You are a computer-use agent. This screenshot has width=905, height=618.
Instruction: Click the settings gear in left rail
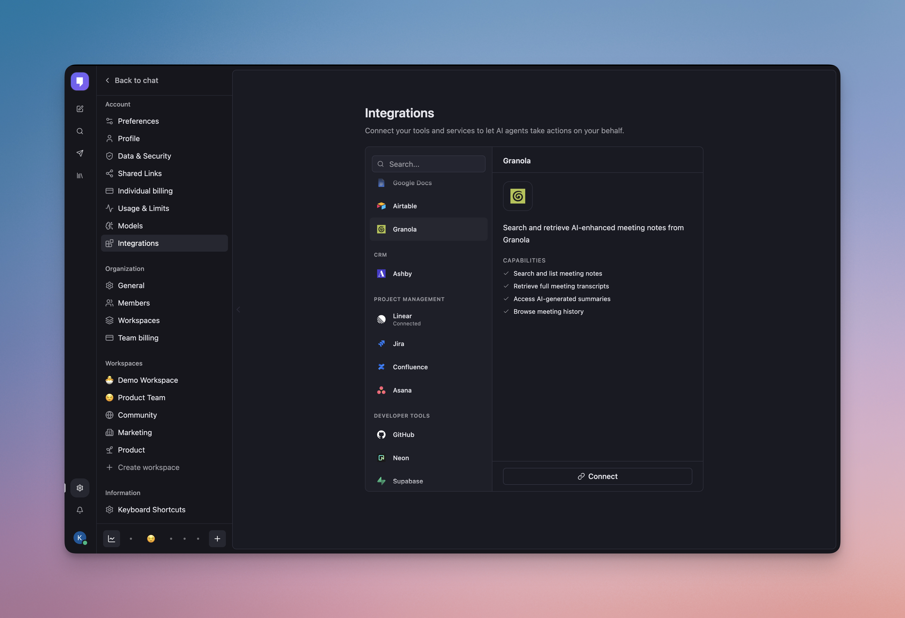tap(80, 488)
